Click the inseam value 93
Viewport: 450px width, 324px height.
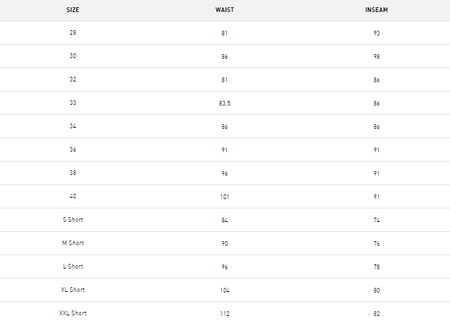pyautogui.click(x=376, y=33)
